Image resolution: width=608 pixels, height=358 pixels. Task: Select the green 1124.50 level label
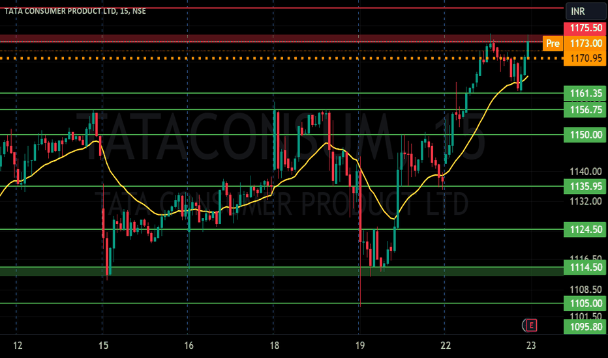(x=586, y=230)
